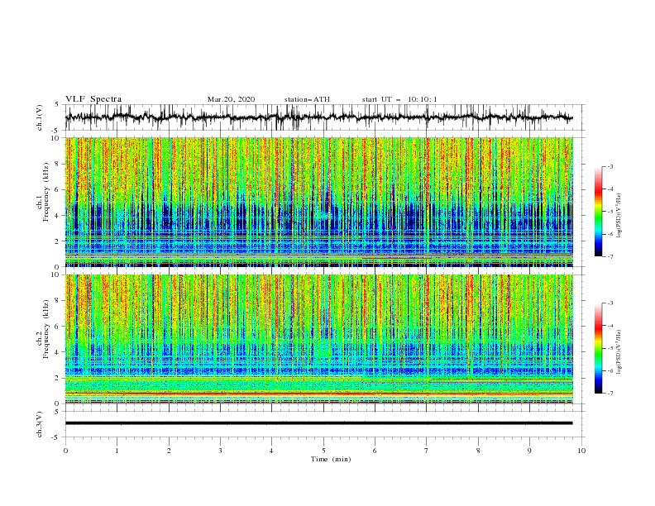Click the "-7" tick on ch.2 colorbar
Viewport: 655px width, 506px height.
[610, 394]
